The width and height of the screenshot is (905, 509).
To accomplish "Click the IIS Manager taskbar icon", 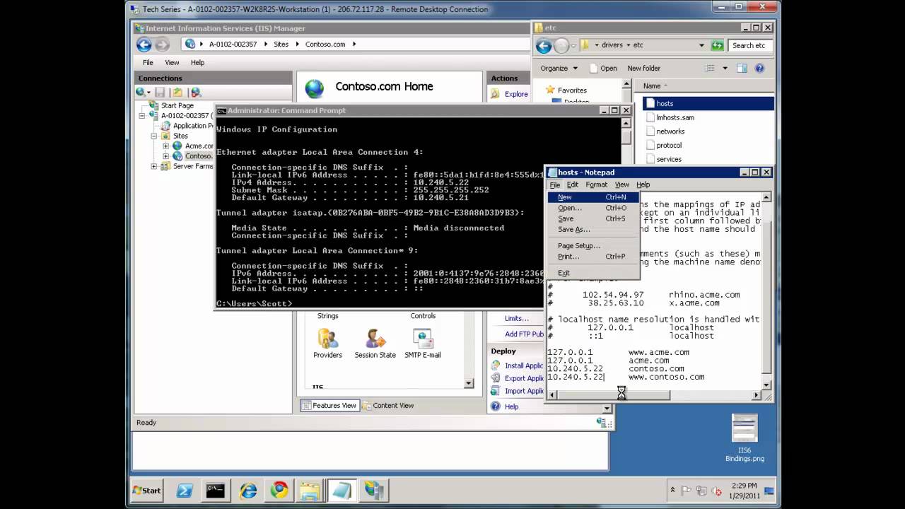I will pyautogui.click(x=374, y=490).
